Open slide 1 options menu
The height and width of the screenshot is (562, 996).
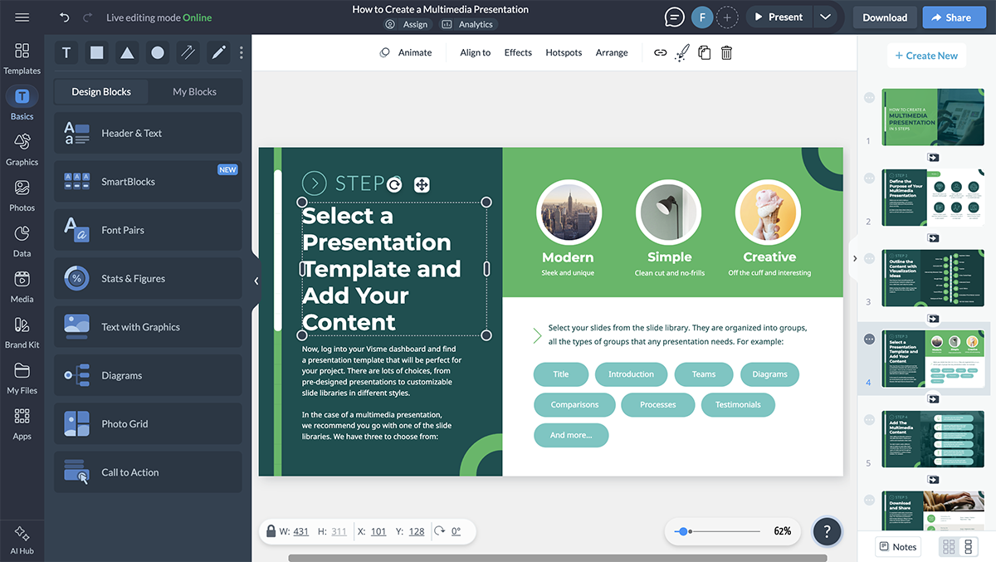click(869, 98)
